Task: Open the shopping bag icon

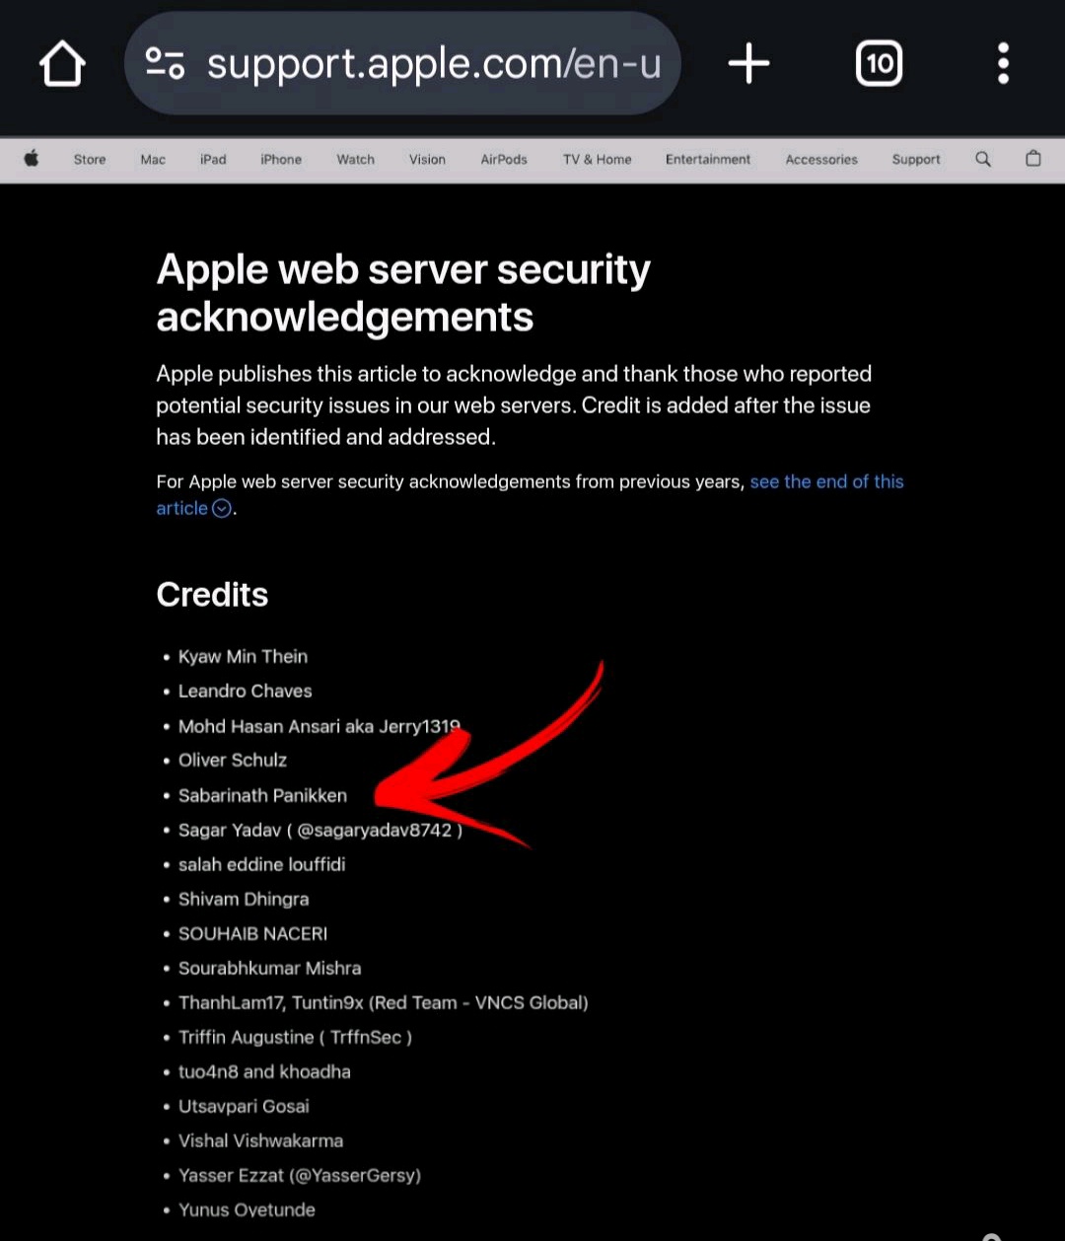Action: point(1032,159)
